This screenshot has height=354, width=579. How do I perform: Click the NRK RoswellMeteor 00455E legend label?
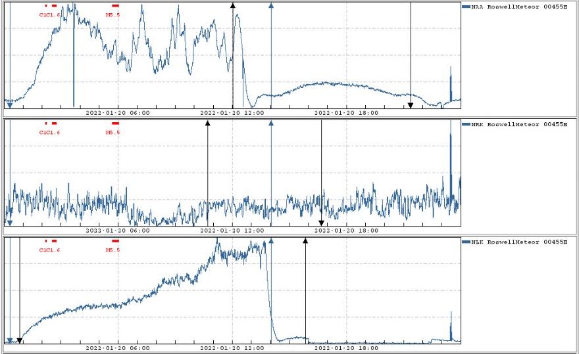click(x=519, y=124)
